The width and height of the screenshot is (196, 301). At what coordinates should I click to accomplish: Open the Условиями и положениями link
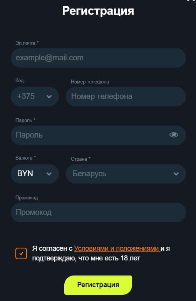[x=117, y=248]
